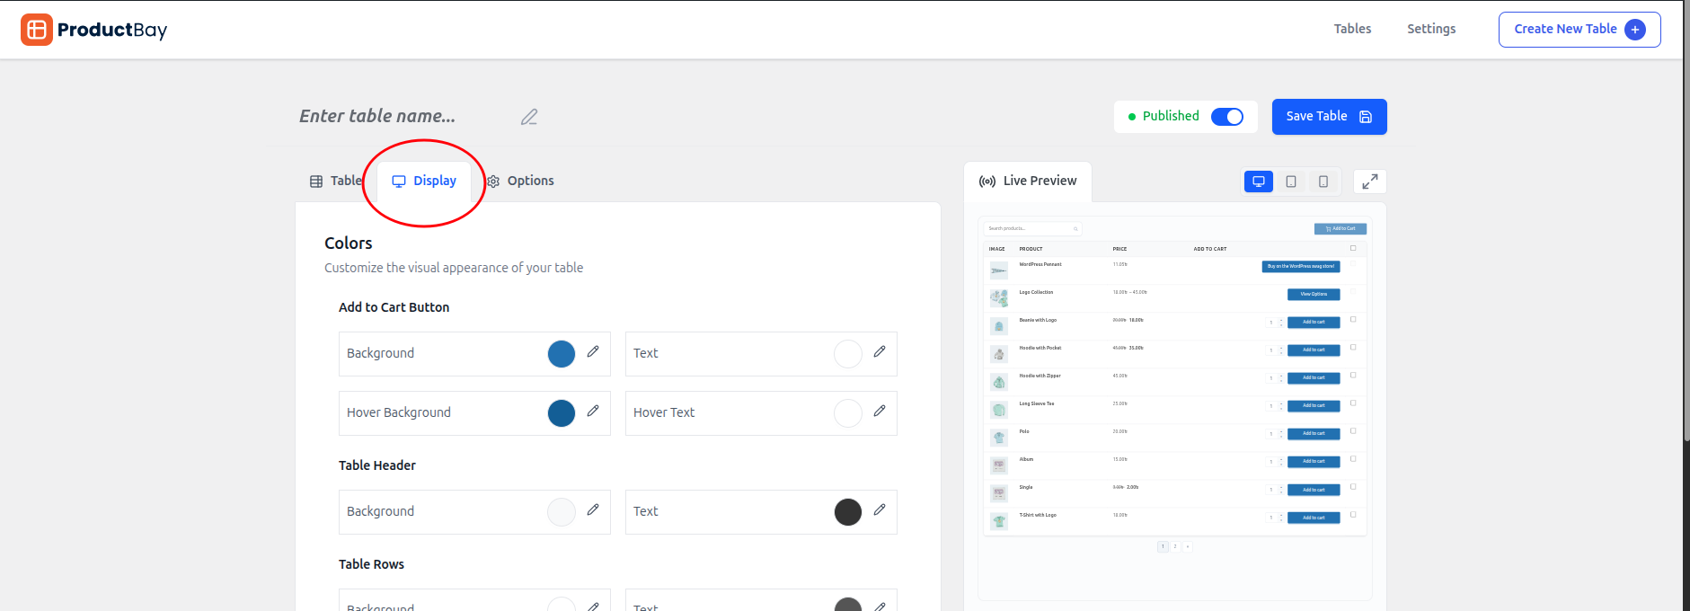Click the Album quantity stepper
Screen dimensions: 1690x611
[x=1275, y=462]
